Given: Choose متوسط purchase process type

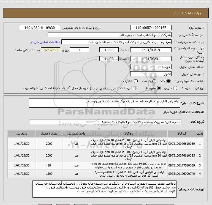Looking at the screenshot, I should (159, 88).
